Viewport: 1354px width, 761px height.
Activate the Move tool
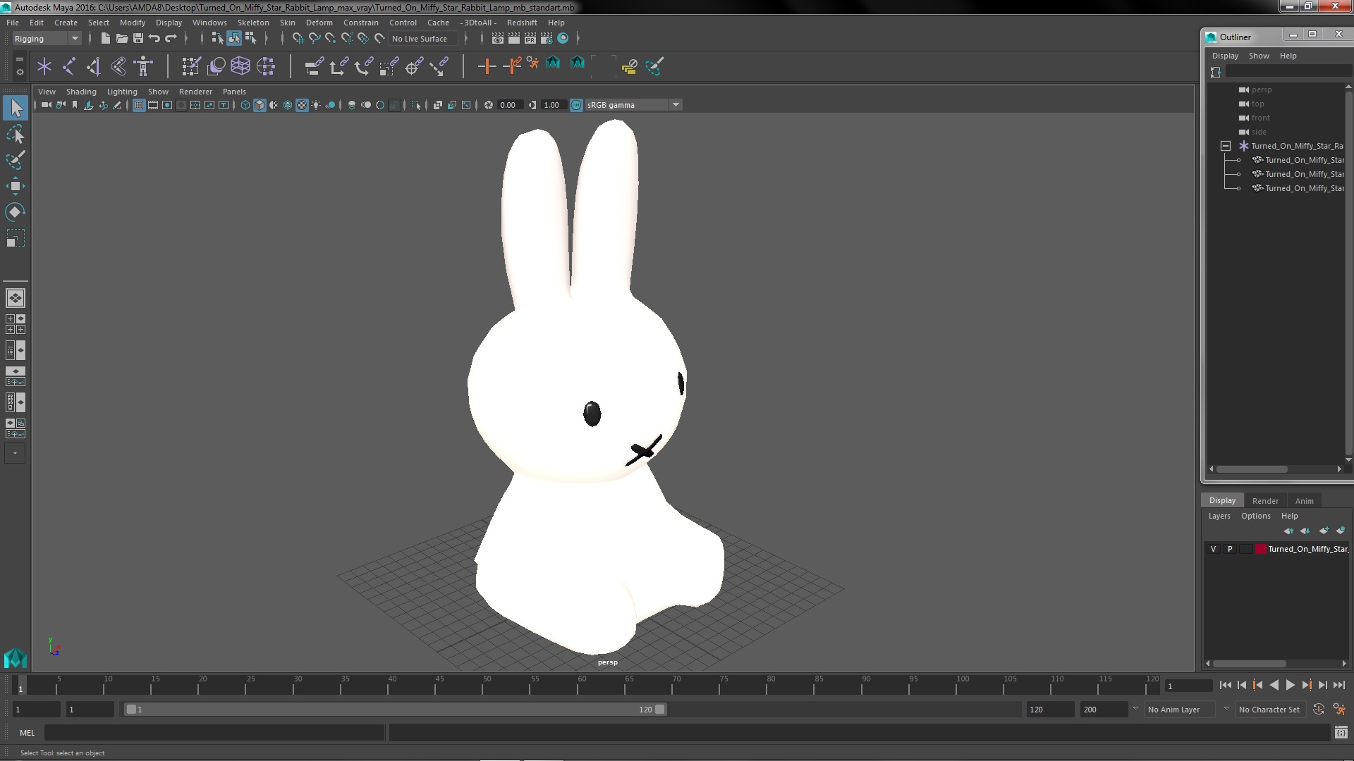click(x=16, y=186)
